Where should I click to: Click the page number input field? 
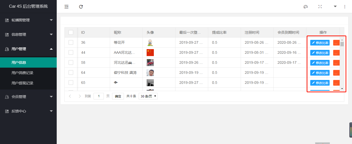pyautogui.click(x=99, y=96)
